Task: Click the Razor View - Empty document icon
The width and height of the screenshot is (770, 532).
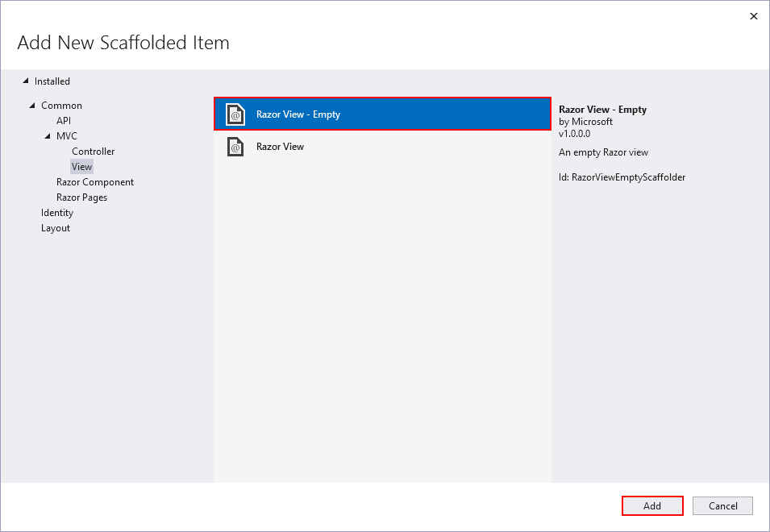Action: 234,114
